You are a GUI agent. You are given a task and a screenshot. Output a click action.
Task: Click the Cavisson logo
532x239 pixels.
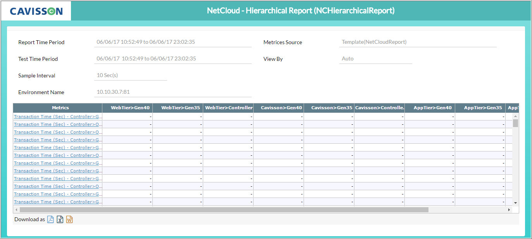36,11
